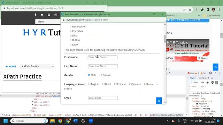The image size is (223, 125).
Task: Open All Bookmarks folder
Action: 212,16
